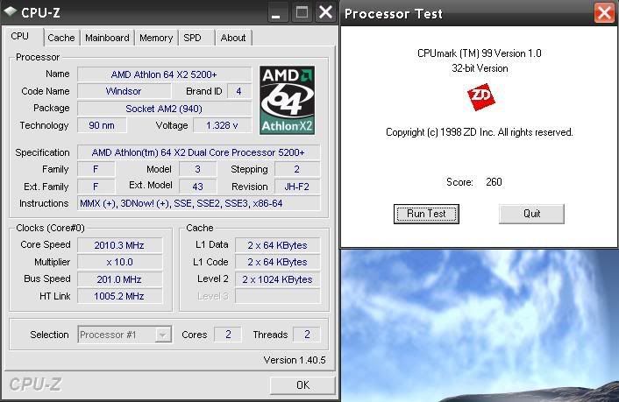Screen dimensions: 619x402
Task: Open the Processor #1 selection dropdown
Action: tap(162, 335)
